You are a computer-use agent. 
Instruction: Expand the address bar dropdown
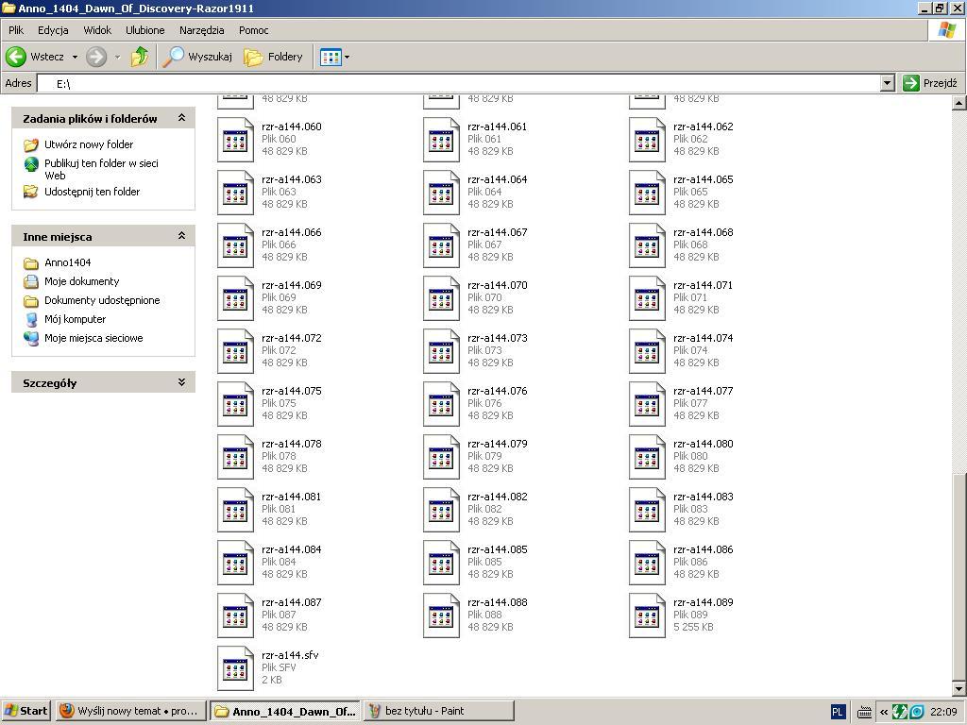888,83
